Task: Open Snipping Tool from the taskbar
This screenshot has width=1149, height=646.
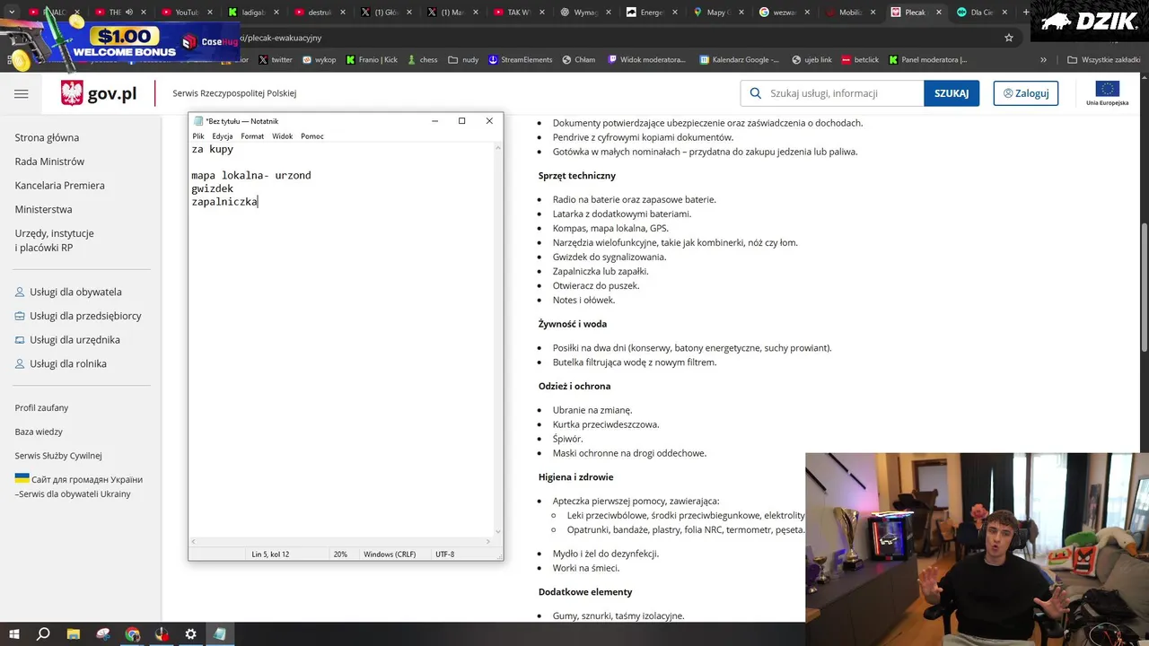Action: pyautogui.click(x=103, y=634)
